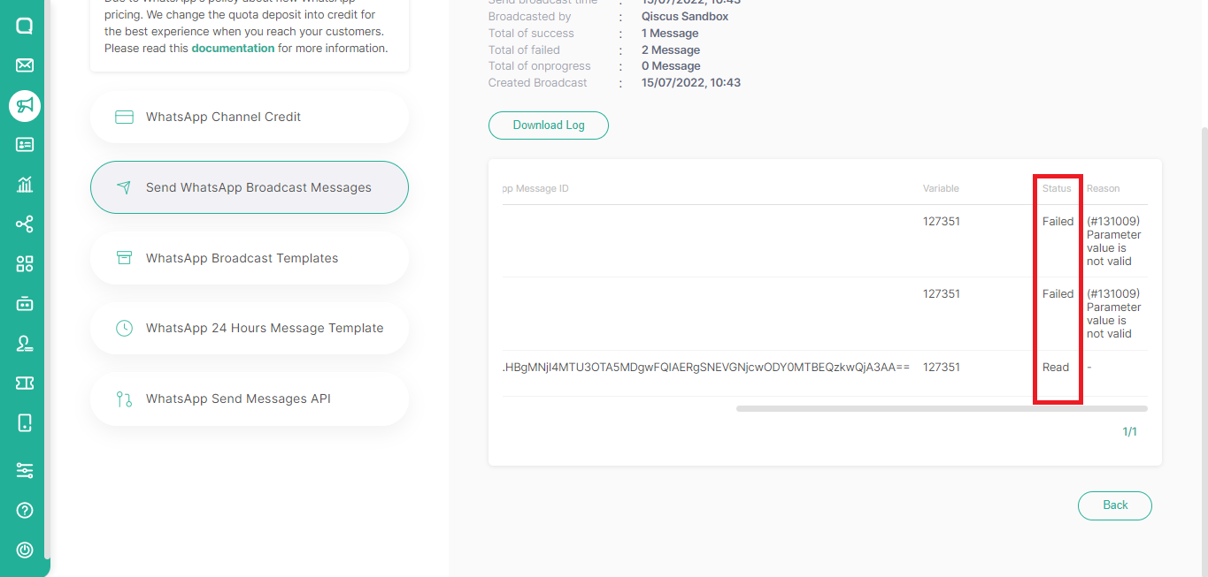Viewport: 1208px width, 577px height.
Task: Click the mobile app icon in sidebar
Action: 24,422
